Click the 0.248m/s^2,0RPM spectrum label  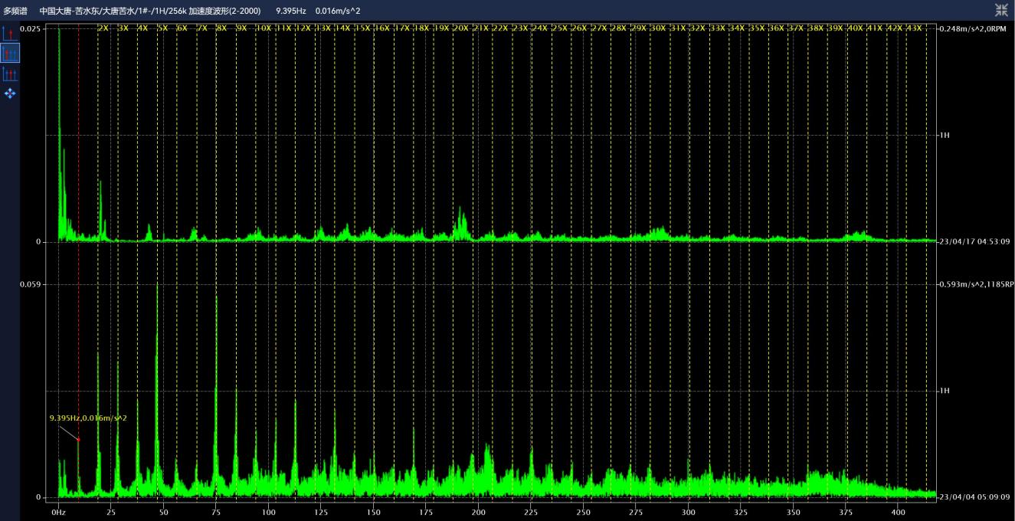coord(974,28)
